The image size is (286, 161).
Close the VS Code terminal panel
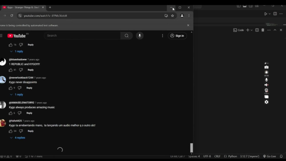click(x=281, y=30)
